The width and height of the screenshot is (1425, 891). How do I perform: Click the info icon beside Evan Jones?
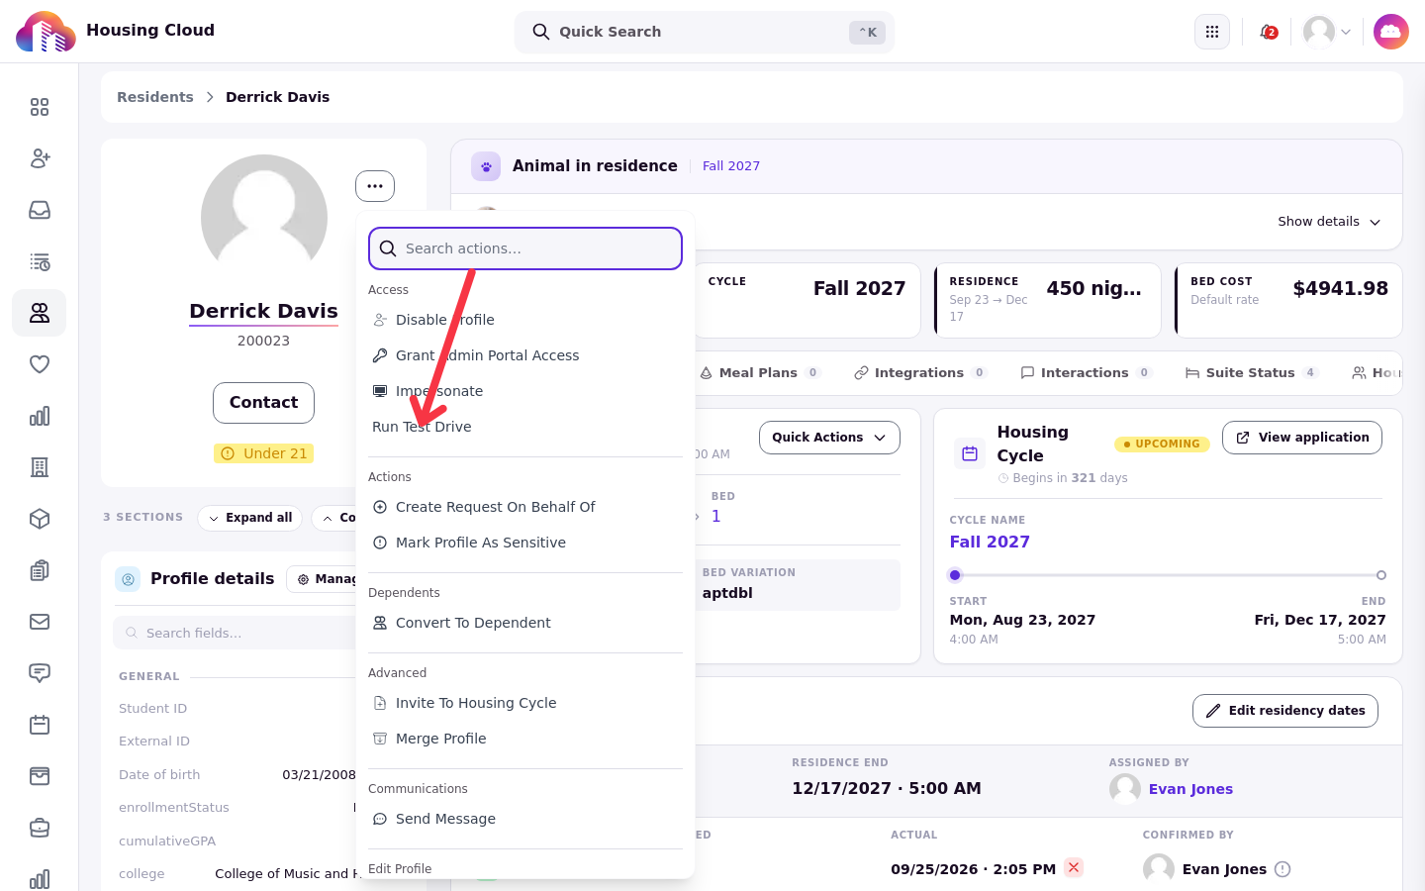(x=1282, y=869)
